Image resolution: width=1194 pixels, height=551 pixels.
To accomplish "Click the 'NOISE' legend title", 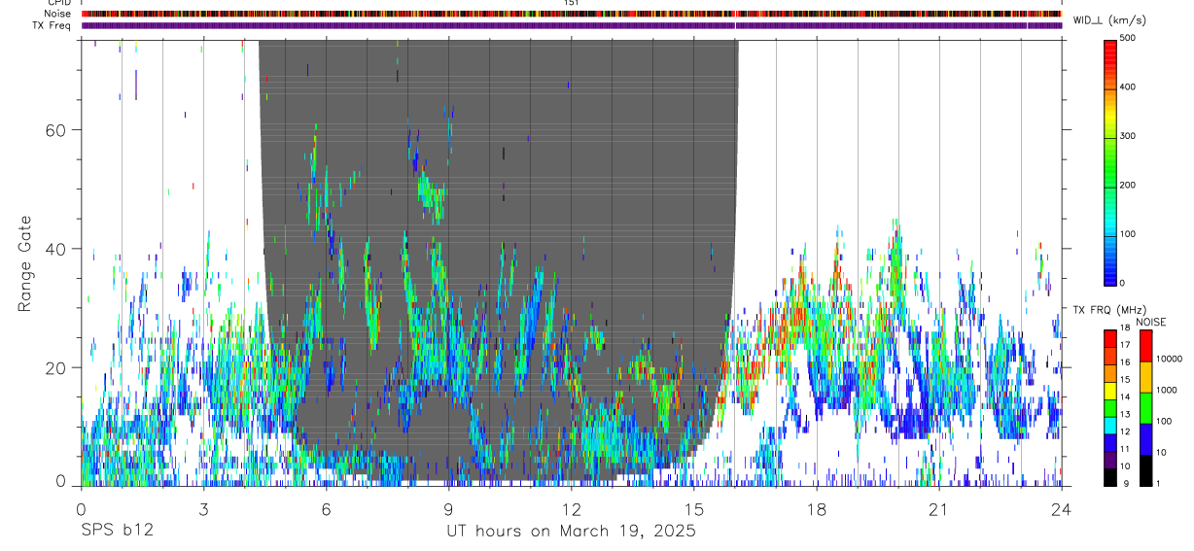I will 1150,323.
